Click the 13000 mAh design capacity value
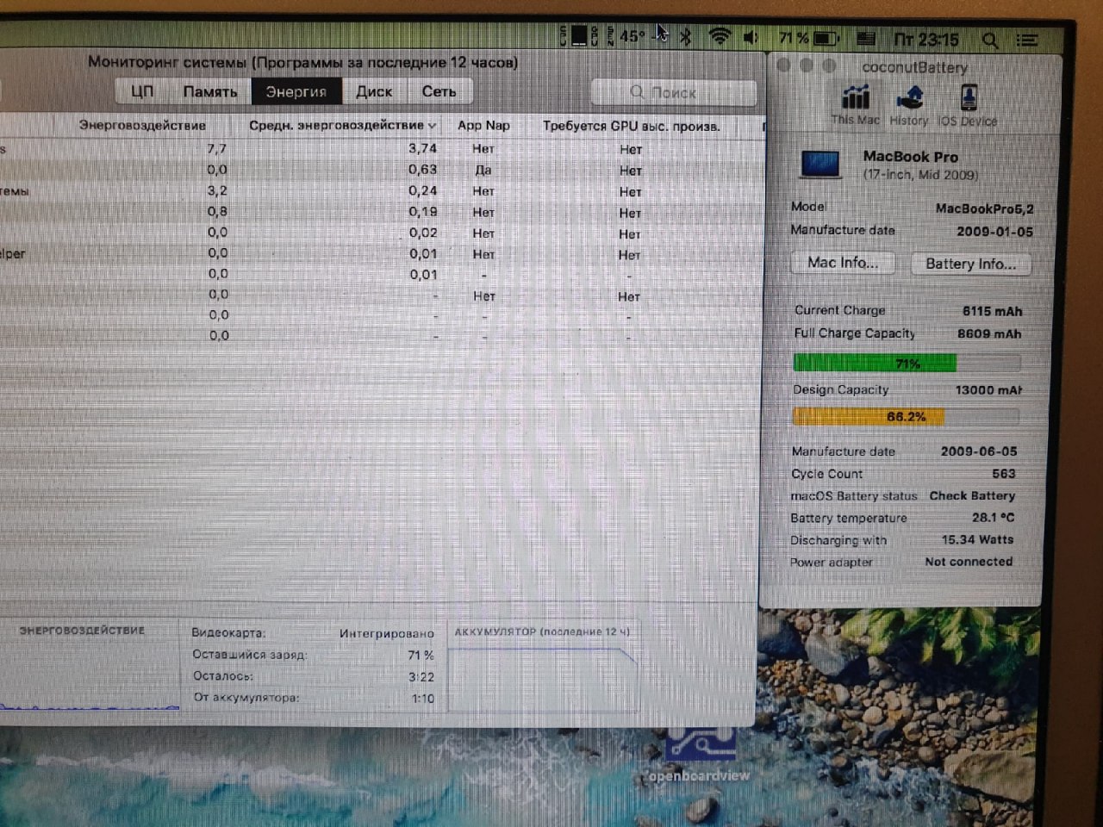 (988, 389)
